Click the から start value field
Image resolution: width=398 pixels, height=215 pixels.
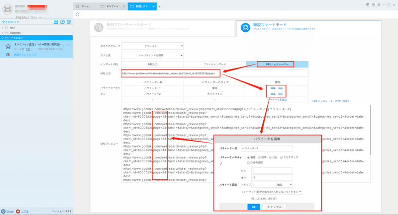click(272, 170)
